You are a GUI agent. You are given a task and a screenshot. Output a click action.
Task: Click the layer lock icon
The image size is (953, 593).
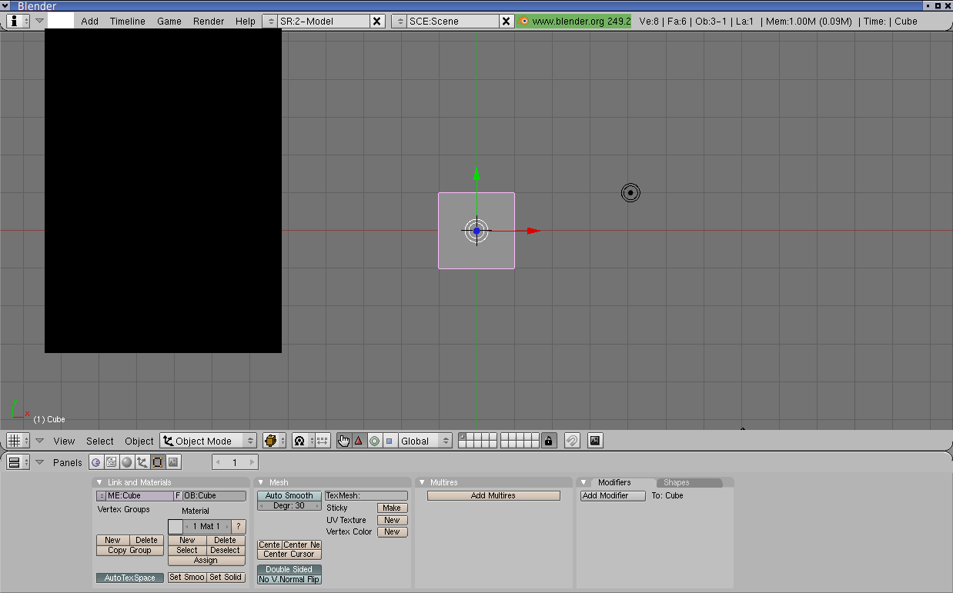pos(548,441)
